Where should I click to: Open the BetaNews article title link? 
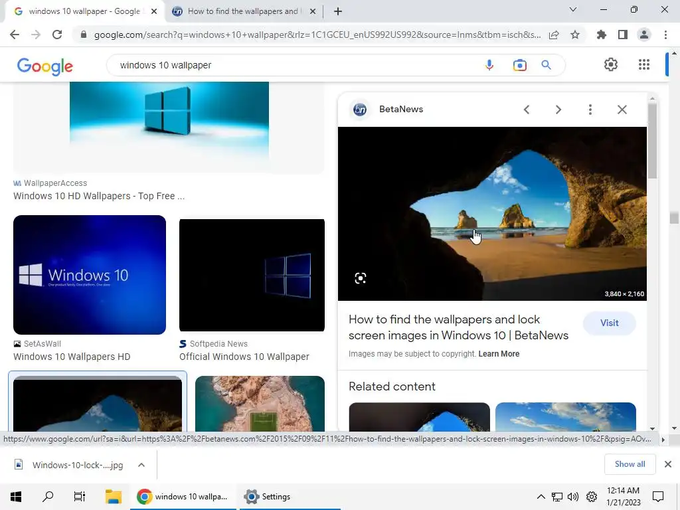point(458,327)
